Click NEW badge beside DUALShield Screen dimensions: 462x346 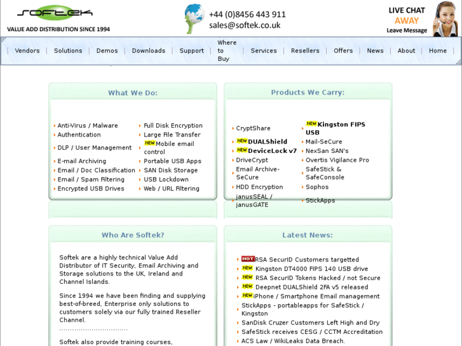(242, 141)
